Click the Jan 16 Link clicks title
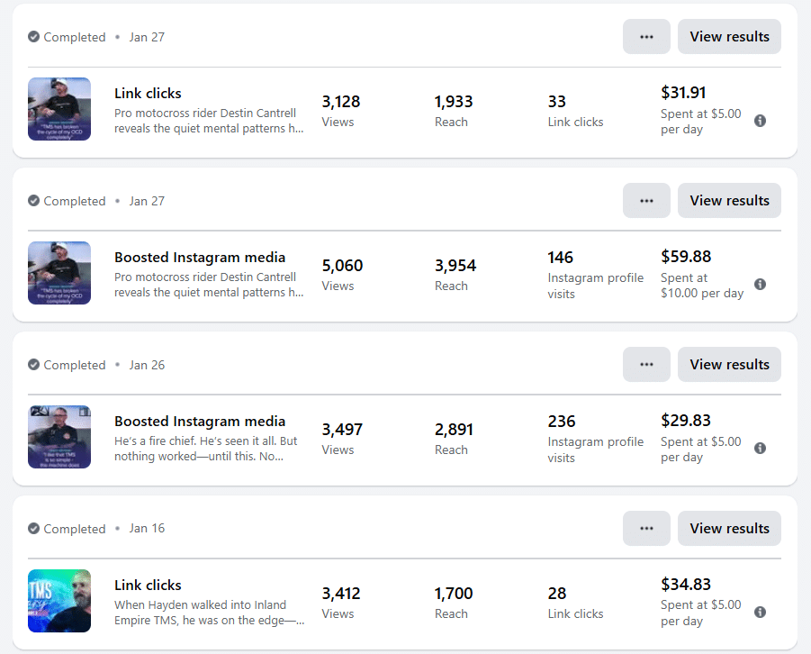 pyautogui.click(x=148, y=586)
